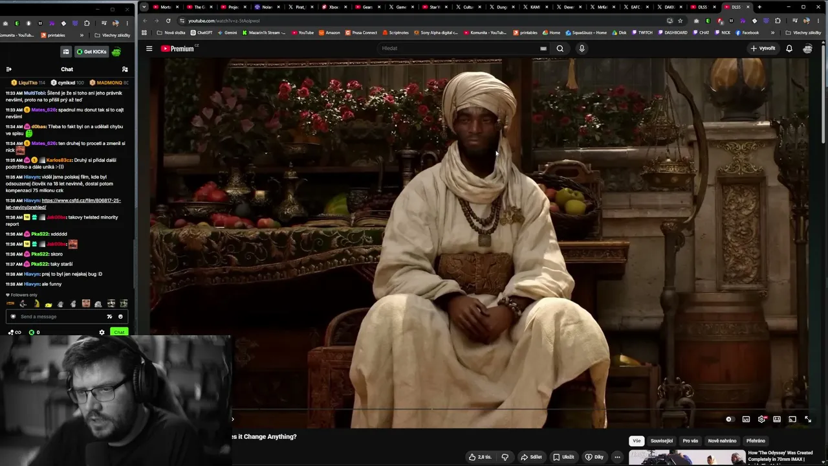Open emoji picker in chat input
828x466 pixels.
click(x=120, y=316)
